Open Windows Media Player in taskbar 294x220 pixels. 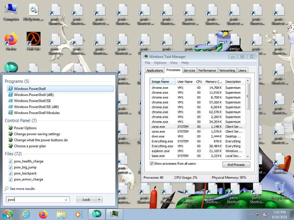click(x=79, y=214)
